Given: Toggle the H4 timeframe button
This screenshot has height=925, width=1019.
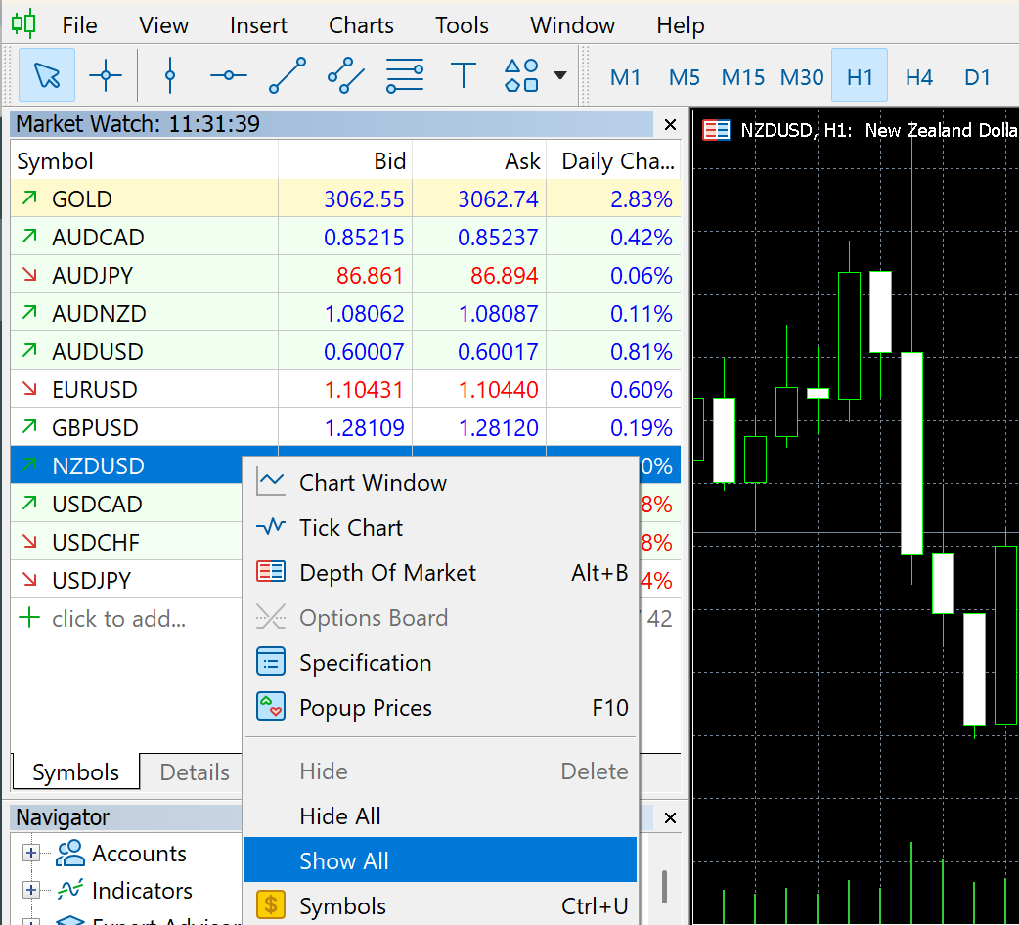Looking at the screenshot, I should tap(918, 77).
